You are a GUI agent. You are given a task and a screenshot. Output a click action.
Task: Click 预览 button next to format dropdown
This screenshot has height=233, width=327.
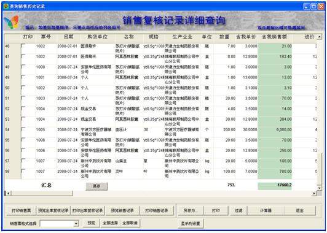92,223
